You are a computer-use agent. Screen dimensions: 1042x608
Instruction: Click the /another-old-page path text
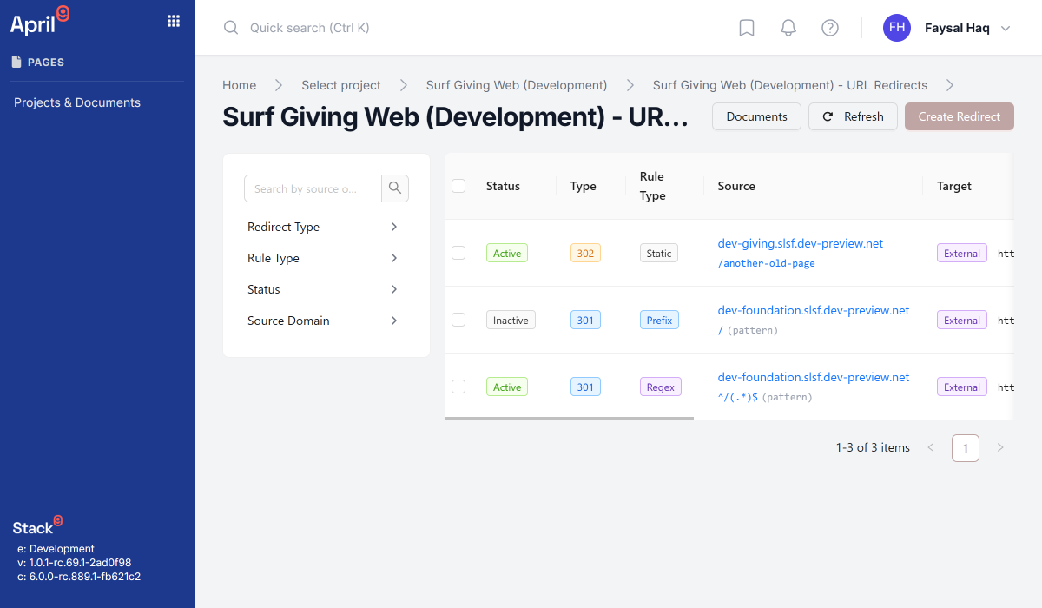767,263
